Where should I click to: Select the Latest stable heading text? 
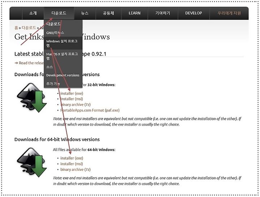(x=60, y=54)
